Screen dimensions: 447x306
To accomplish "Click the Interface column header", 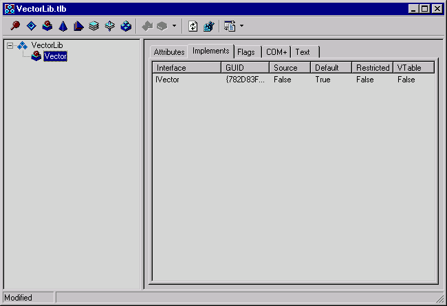I will point(187,68).
